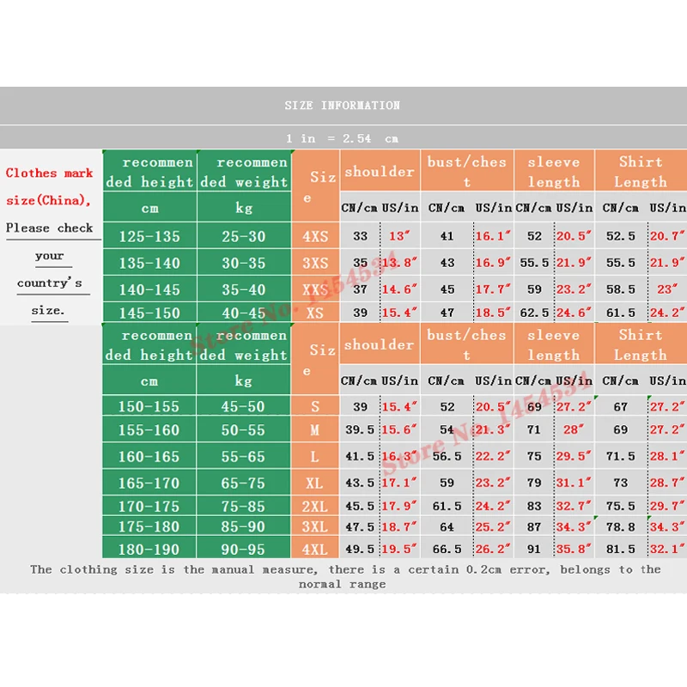Click the red "16.1″" bust value
Viewport: 687px width, 687px height.
click(493, 235)
